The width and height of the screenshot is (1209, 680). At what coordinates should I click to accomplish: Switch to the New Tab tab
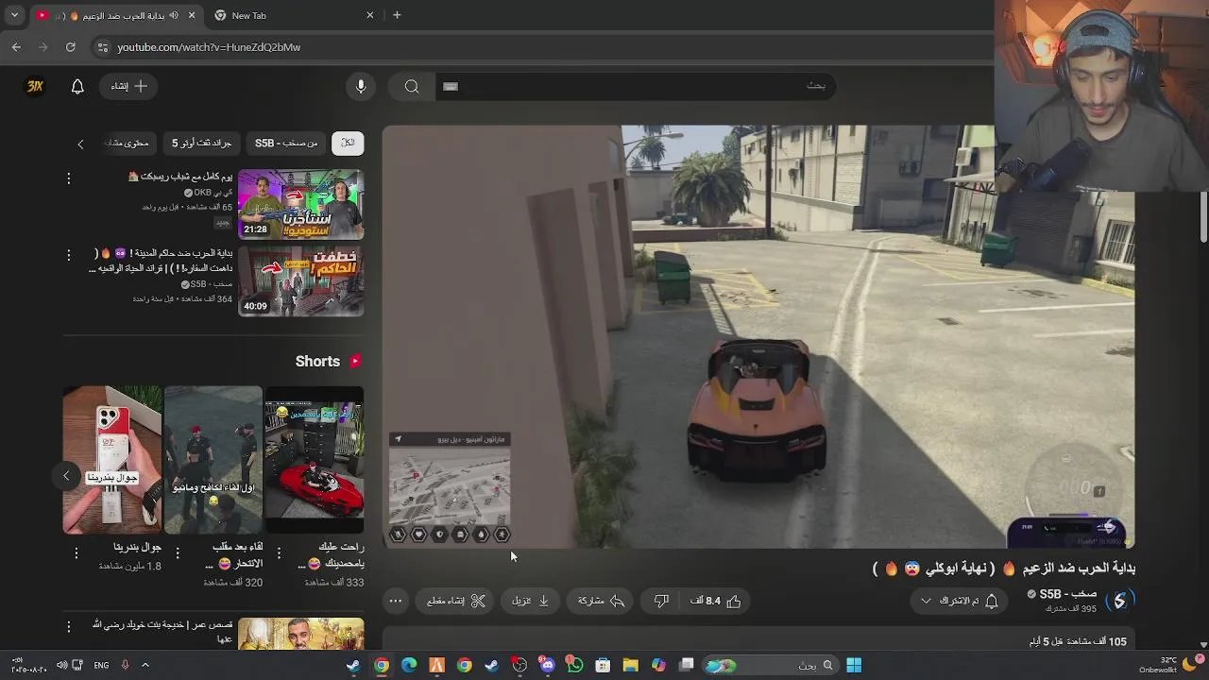point(294,15)
